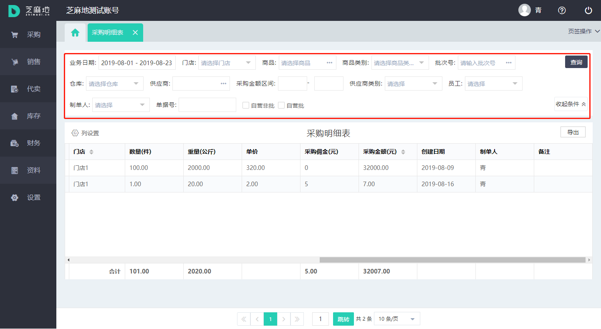601x329 pixels.
Task: Tick the 自营非批 checkbox
Action: click(x=246, y=105)
